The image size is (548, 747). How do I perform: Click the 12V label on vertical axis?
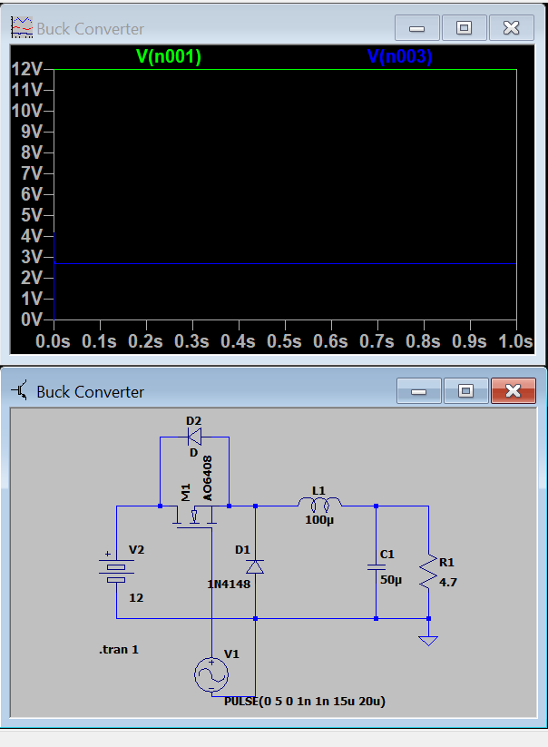(x=27, y=70)
